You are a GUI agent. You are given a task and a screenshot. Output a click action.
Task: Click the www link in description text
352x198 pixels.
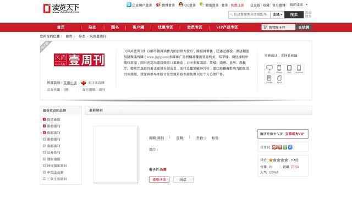(158, 57)
